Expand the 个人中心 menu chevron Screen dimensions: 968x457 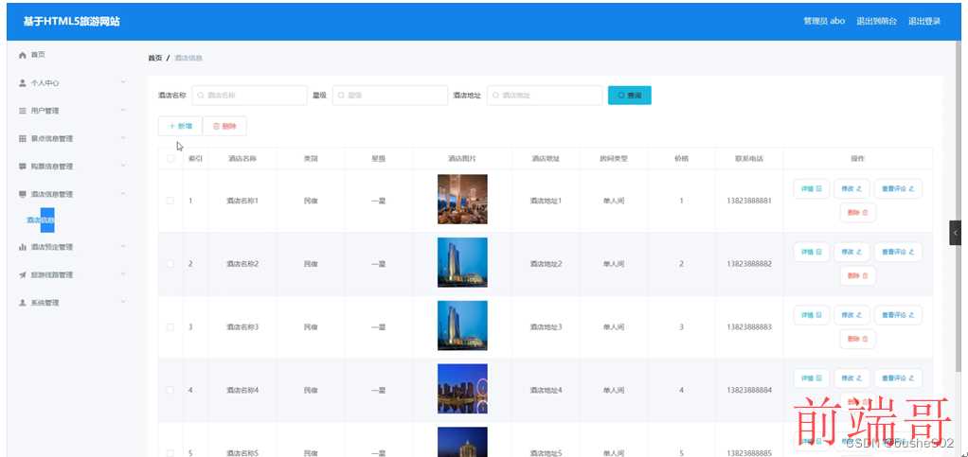click(x=123, y=82)
